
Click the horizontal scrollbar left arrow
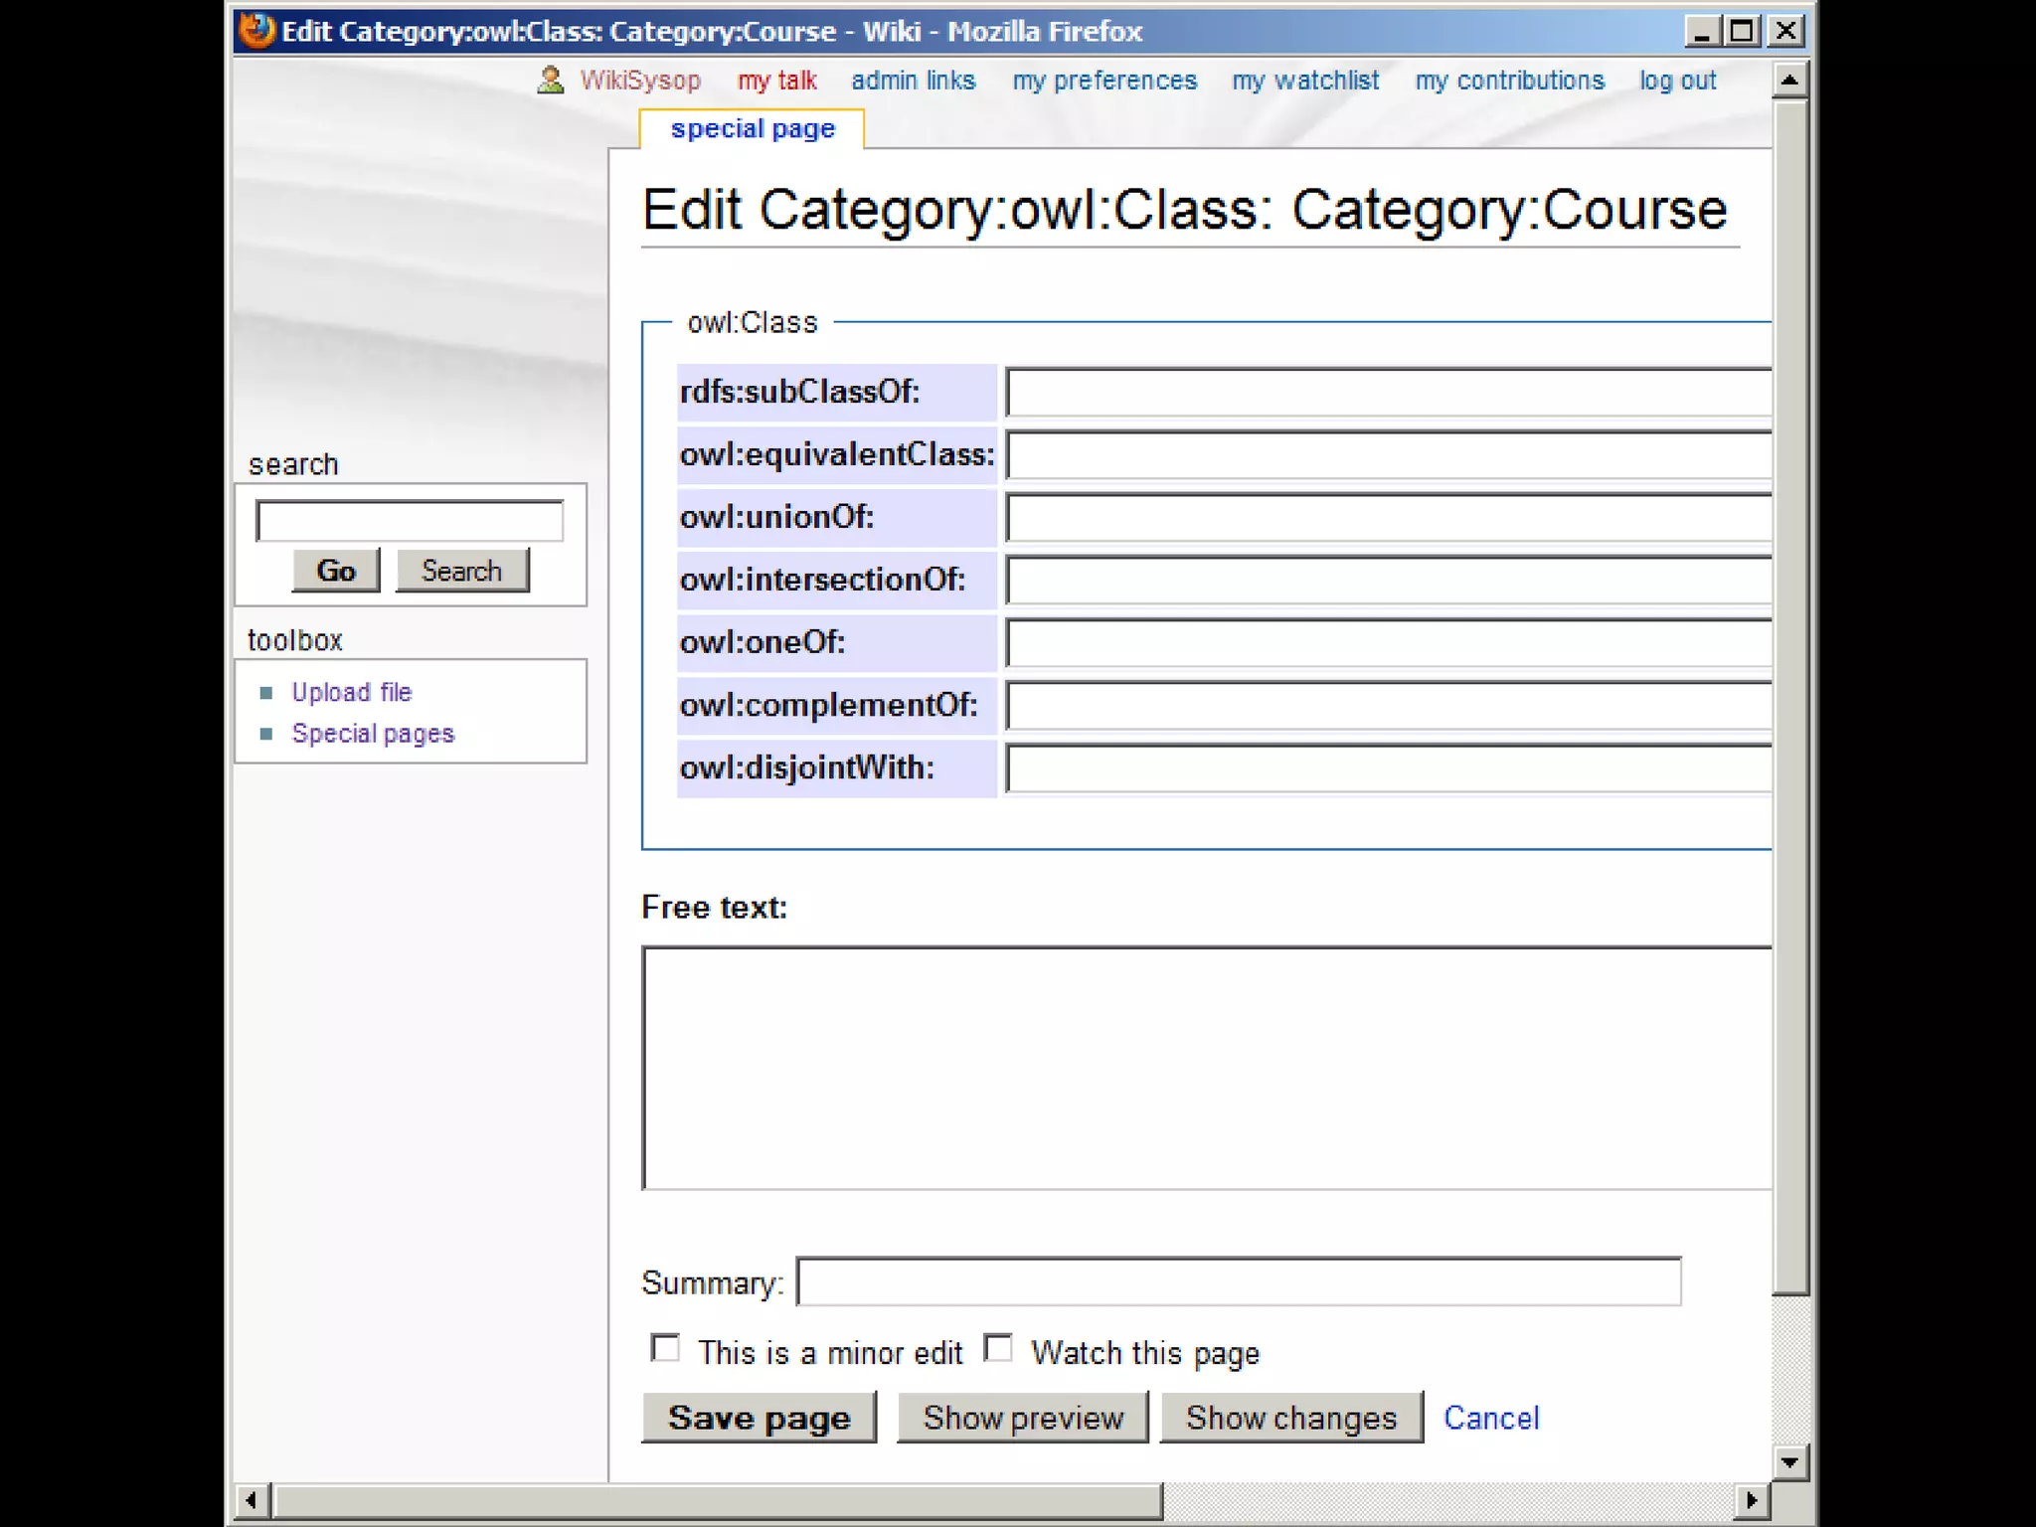[x=252, y=1499]
